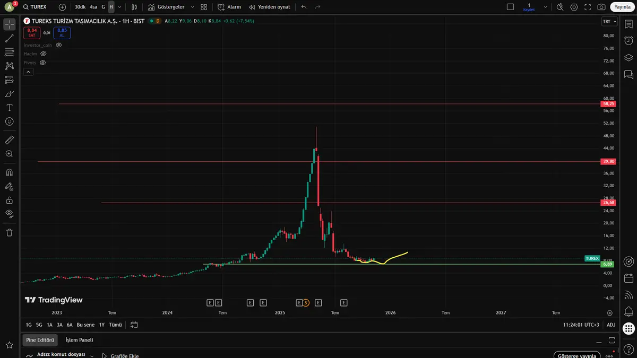Image resolution: width=637 pixels, height=358 pixels.
Task: Open the chart patterns tool
Action: [9, 66]
